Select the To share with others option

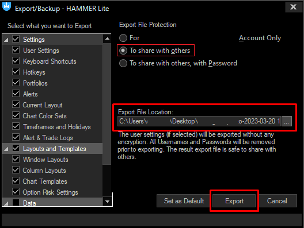pos(123,51)
